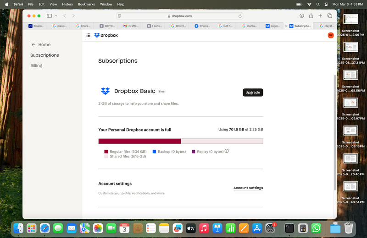
Task: Open the File menu
Action: coord(31,4)
